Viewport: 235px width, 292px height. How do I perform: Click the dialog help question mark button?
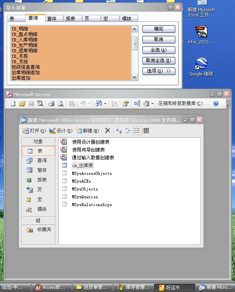click(170, 7)
